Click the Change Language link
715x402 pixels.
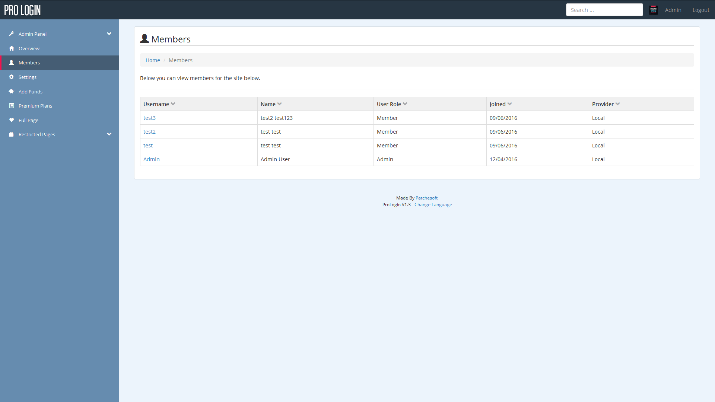433,205
